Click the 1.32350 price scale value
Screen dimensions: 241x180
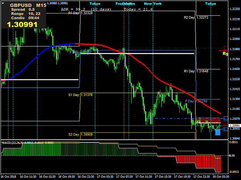pyautogui.click(x=235, y=9)
